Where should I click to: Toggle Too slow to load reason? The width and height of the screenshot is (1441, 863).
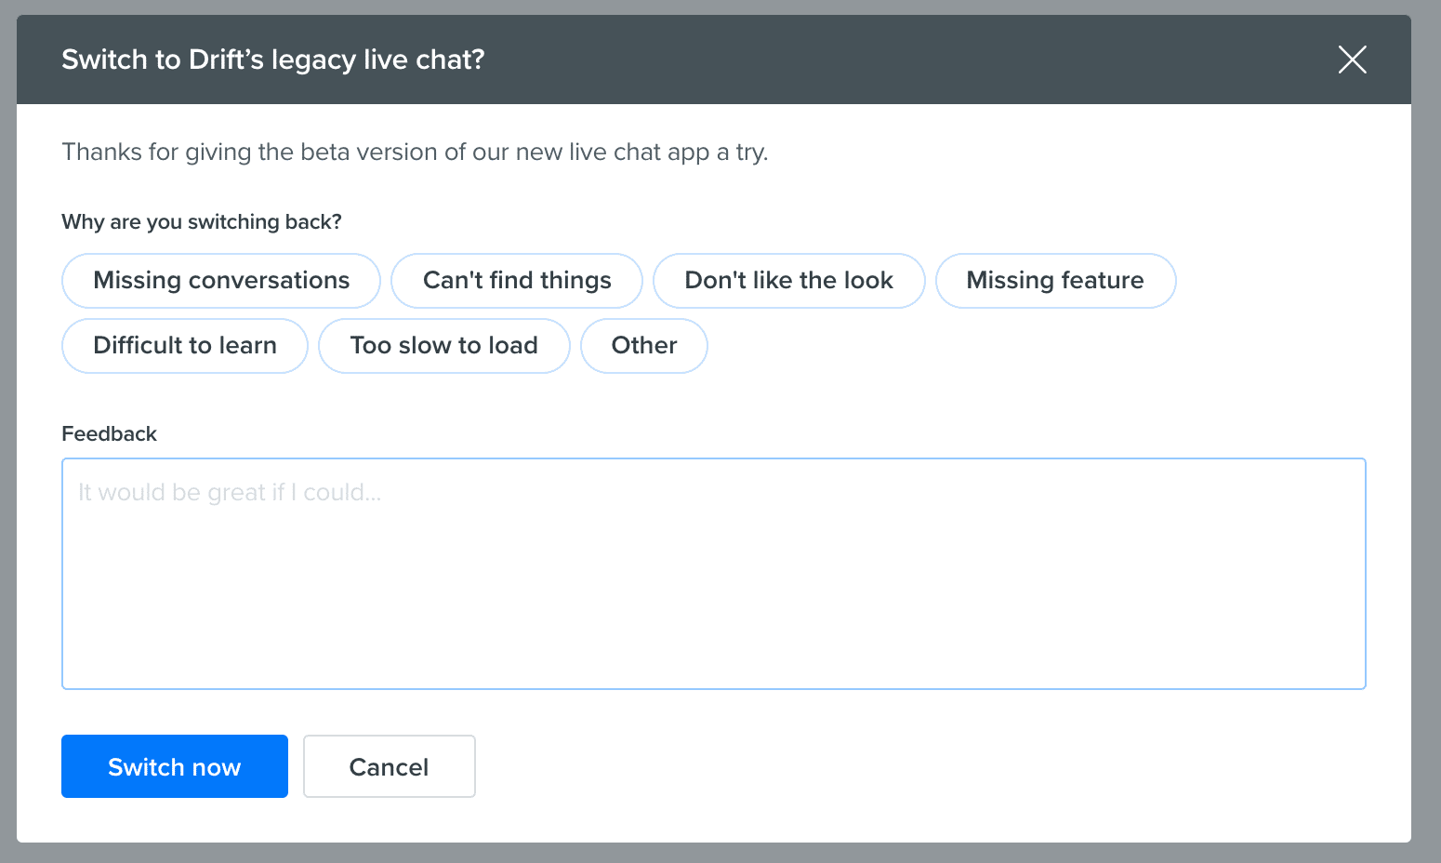click(443, 346)
